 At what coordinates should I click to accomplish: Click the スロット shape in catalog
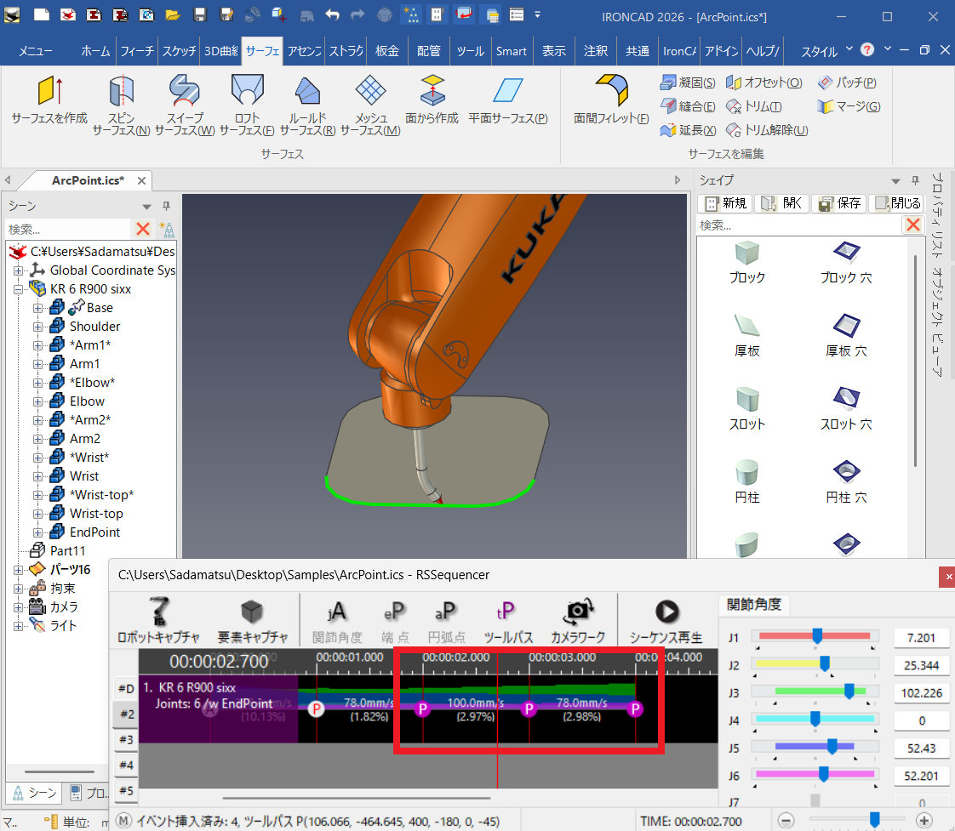746,409
